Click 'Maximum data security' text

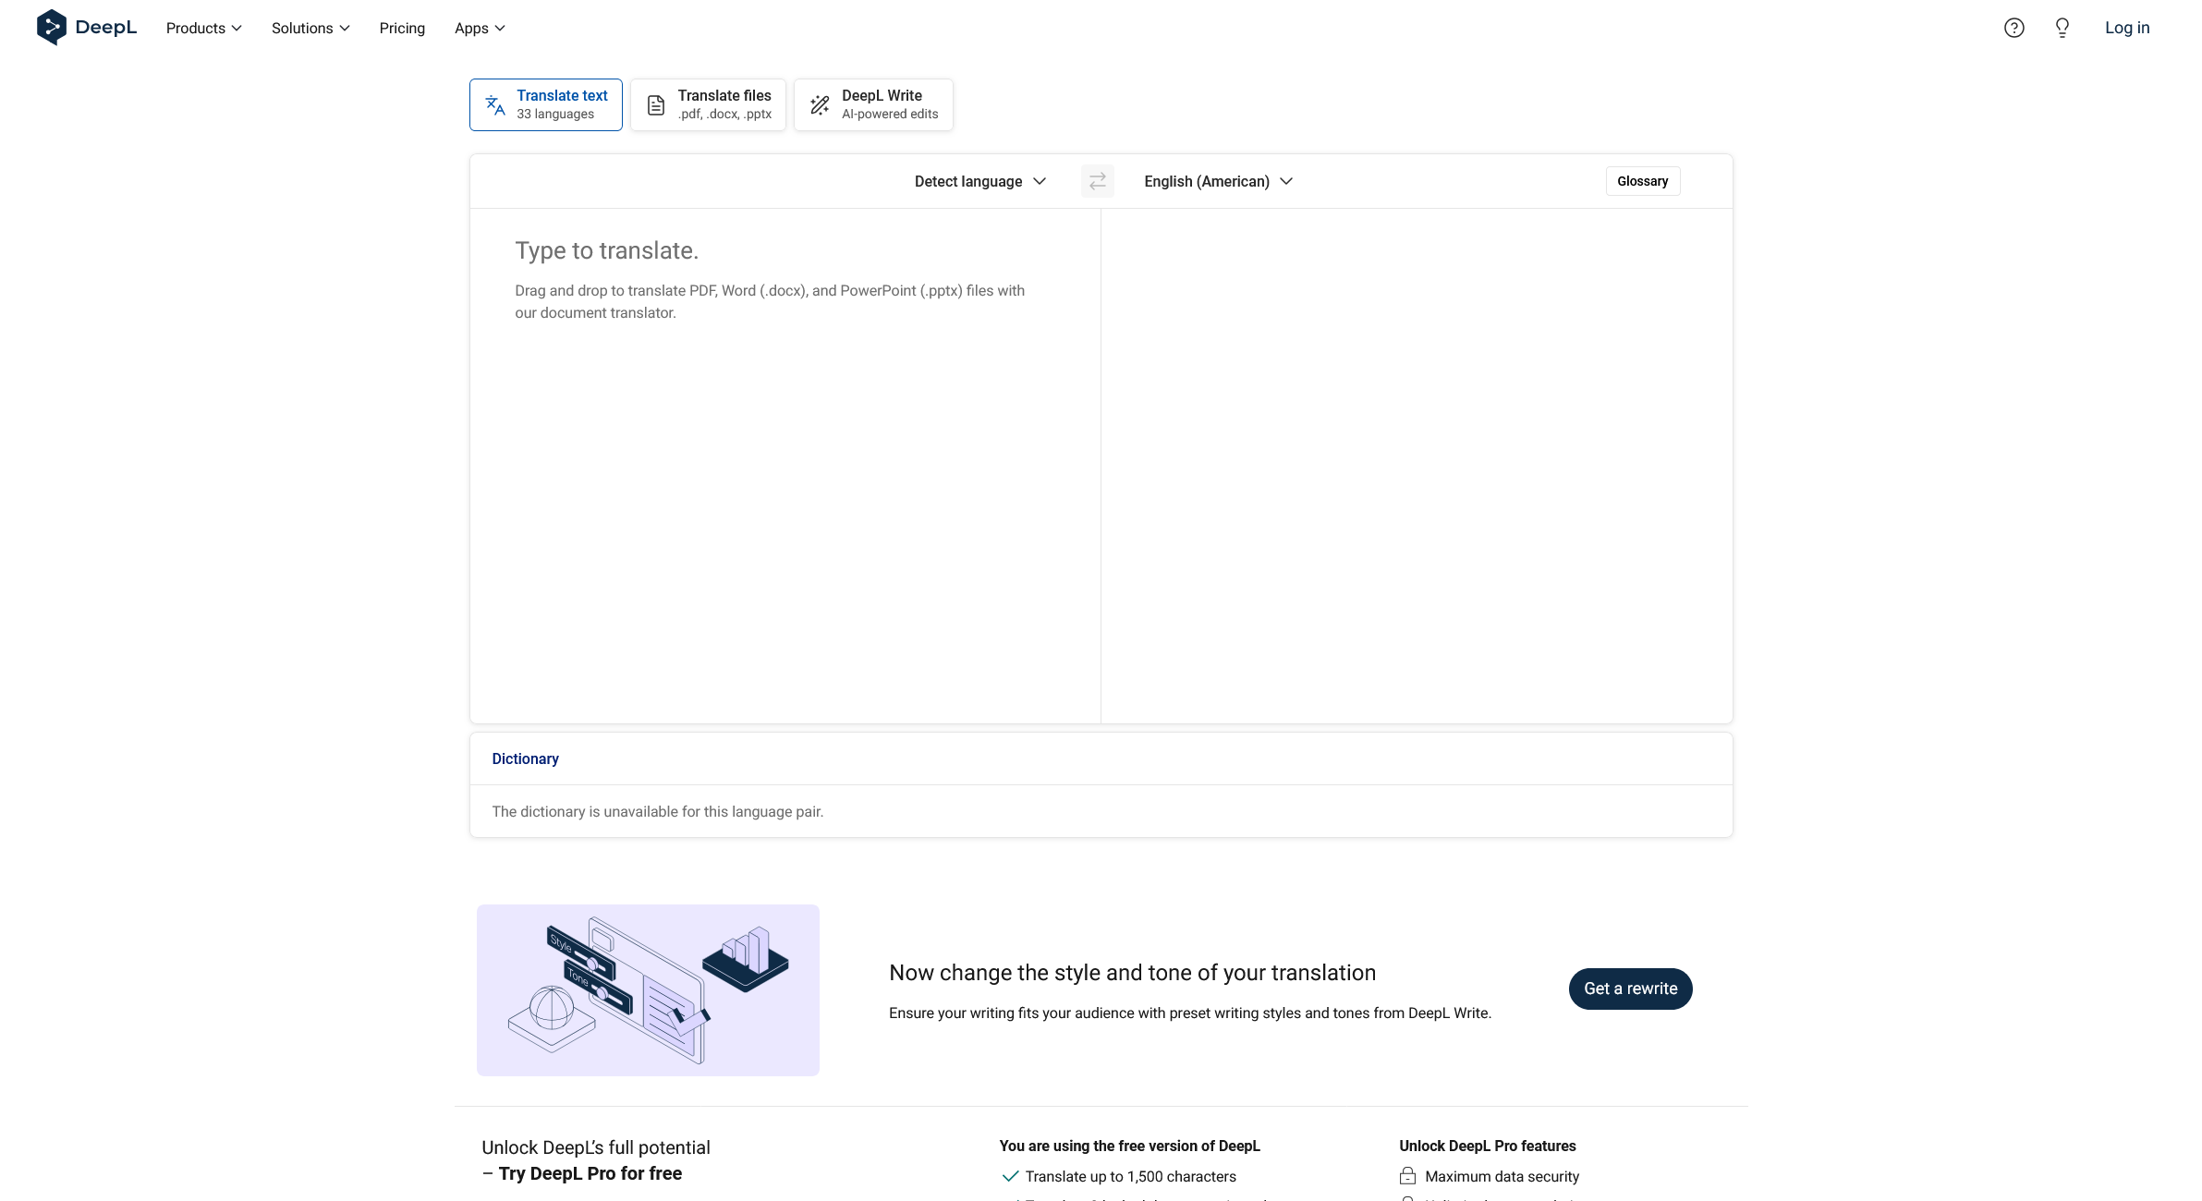click(1502, 1176)
